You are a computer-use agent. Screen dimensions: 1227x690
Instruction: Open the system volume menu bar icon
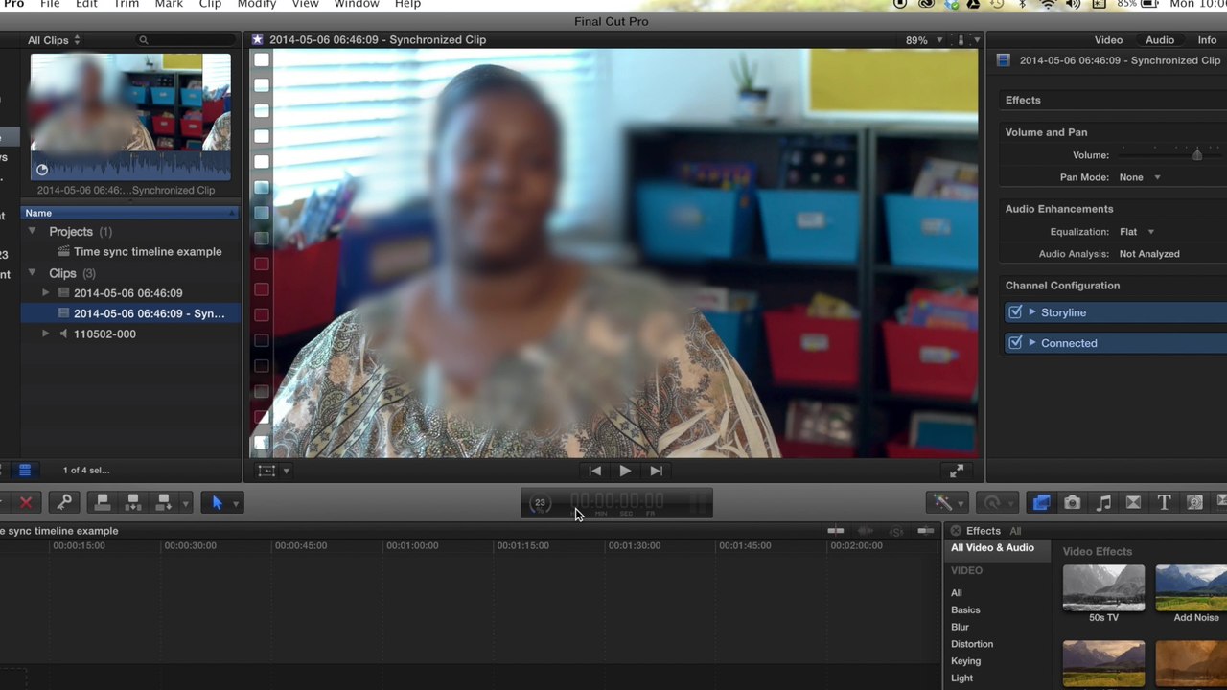[x=1073, y=4]
